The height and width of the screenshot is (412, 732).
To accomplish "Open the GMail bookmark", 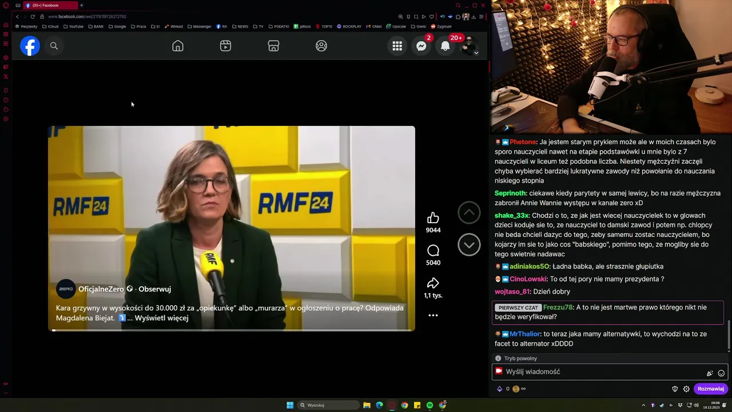I will [373, 26].
